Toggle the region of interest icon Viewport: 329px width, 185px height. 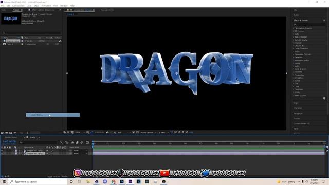click(134, 133)
